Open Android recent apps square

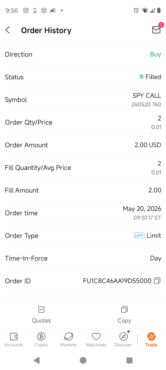[x=129, y=360]
